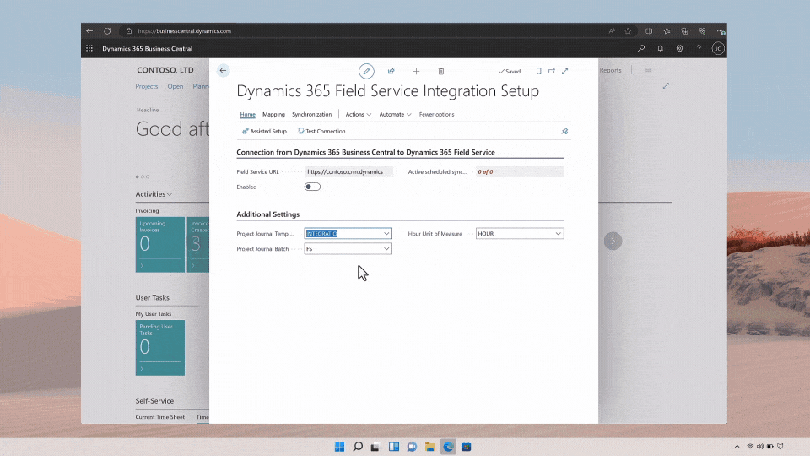Click the Field Service URL field
This screenshot has width=810, height=456.
click(x=348, y=171)
